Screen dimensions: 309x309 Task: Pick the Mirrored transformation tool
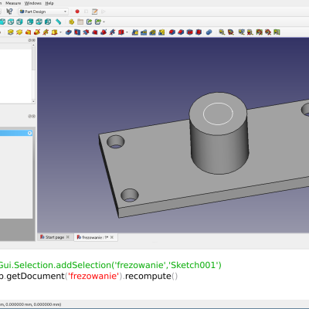[x=135, y=32]
